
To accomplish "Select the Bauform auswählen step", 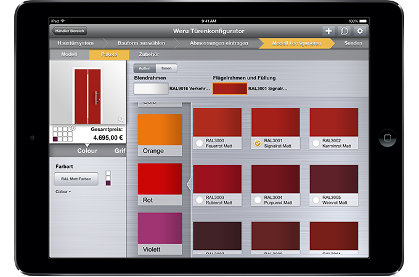I will click(141, 43).
